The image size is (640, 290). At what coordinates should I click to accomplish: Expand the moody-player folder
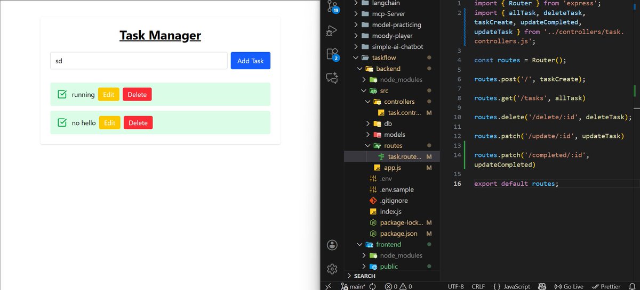(x=356, y=36)
